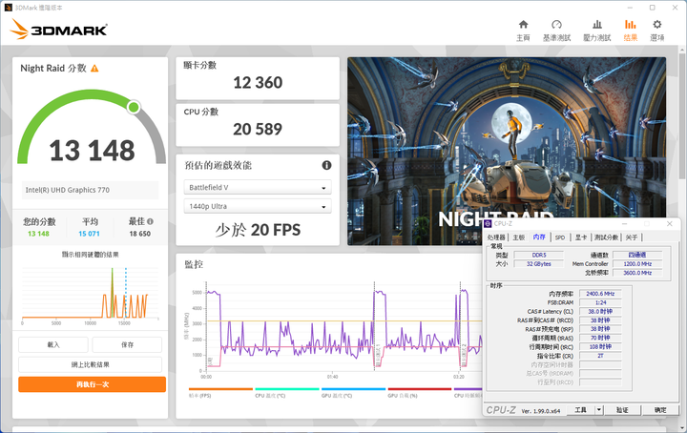Viewport: 687px width, 433px height.
Task: Toggle the teal CPU temperature legend line
Action: pyautogui.click(x=287, y=388)
